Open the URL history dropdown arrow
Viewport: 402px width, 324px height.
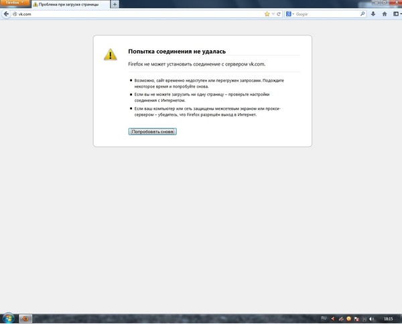[x=273, y=14]
